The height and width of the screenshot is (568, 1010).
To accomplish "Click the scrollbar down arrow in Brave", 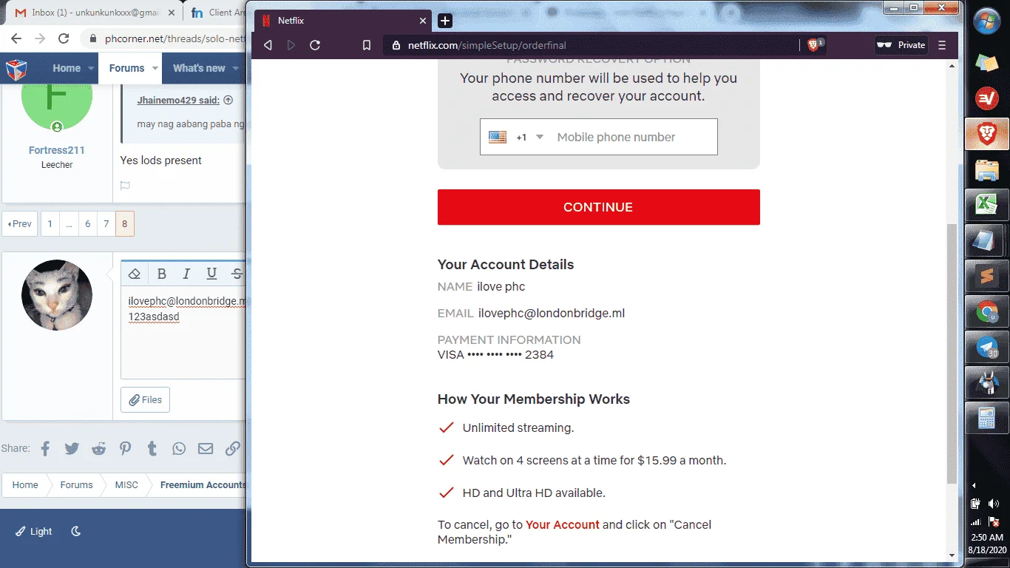I will click(952, 555).
